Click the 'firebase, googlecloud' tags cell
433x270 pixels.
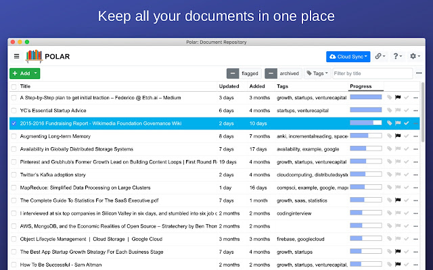point(300,239)
